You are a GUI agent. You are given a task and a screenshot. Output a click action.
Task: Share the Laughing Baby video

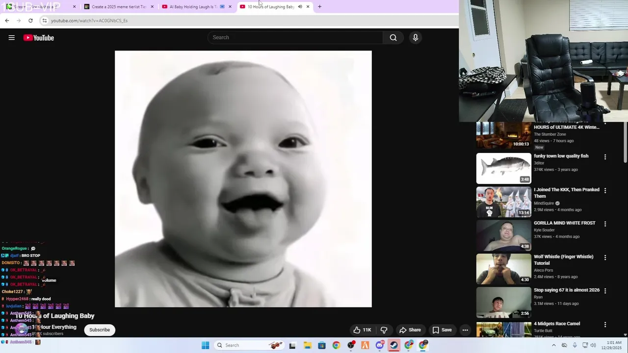coord(410,330)
